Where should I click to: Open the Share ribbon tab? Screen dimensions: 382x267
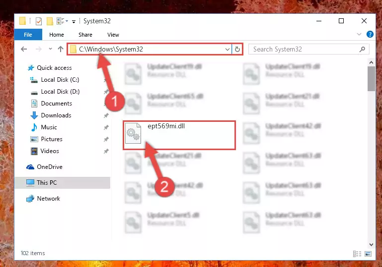pos(85,35)
